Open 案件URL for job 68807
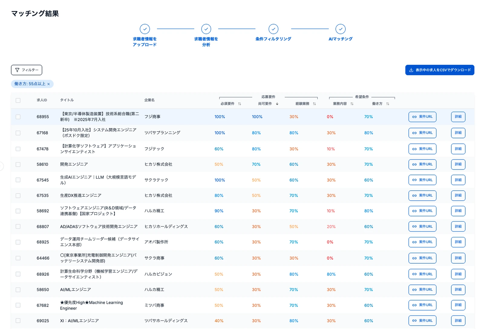484x329 pixels. [x=422, y=227]
